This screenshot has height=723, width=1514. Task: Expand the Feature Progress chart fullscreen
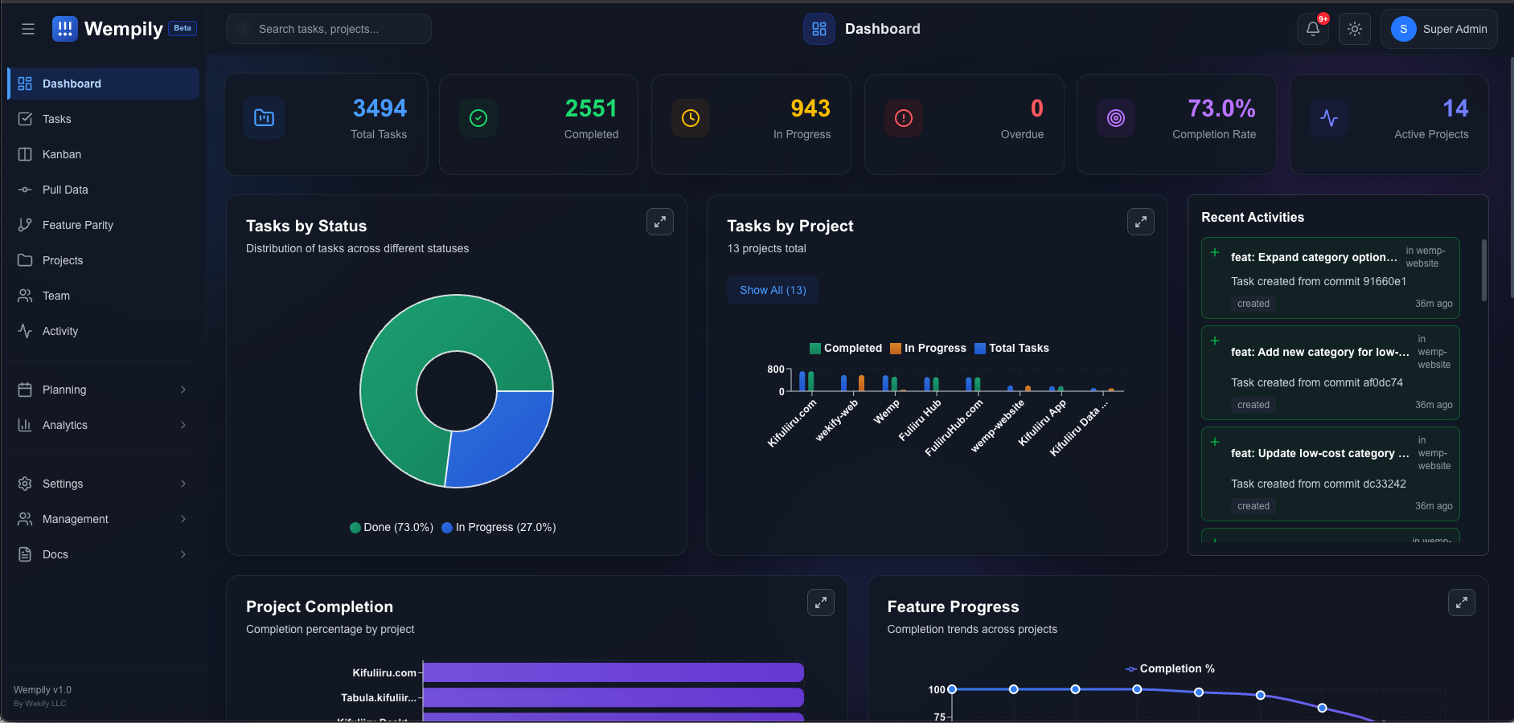click(1461, 602)
